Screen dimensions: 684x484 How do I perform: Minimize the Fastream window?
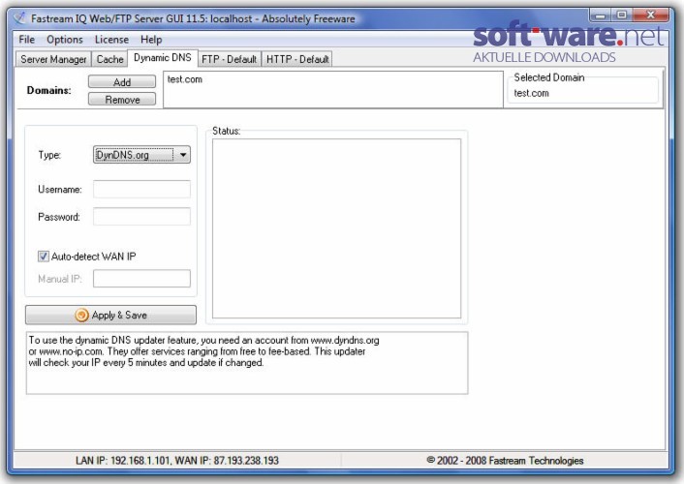(x=601, y=15)
